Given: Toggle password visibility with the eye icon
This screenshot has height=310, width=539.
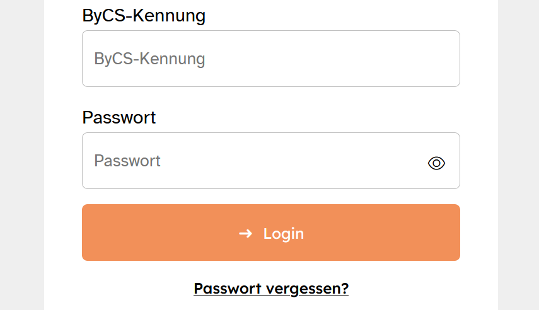Looking at the screenshot, I should (436, 163).
